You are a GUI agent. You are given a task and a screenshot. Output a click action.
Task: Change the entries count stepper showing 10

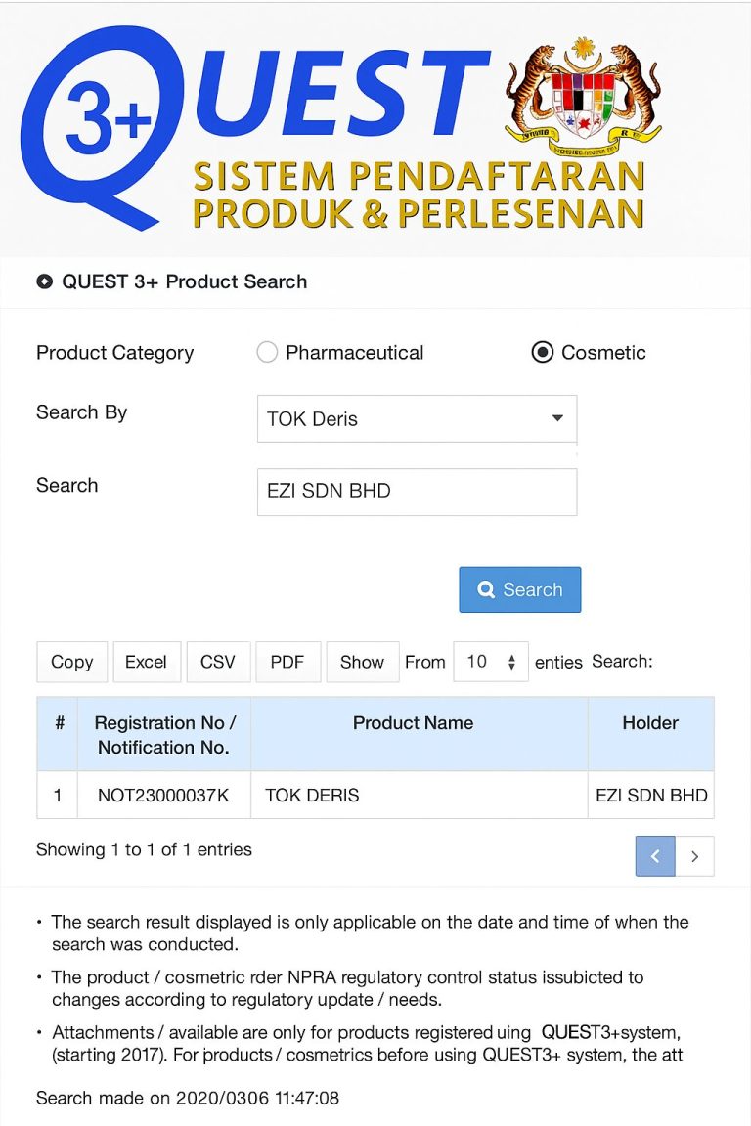[x=491, y=662]
